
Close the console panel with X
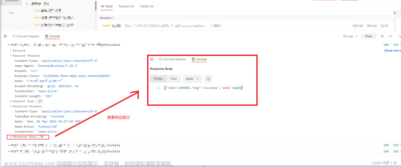point(400,37)
